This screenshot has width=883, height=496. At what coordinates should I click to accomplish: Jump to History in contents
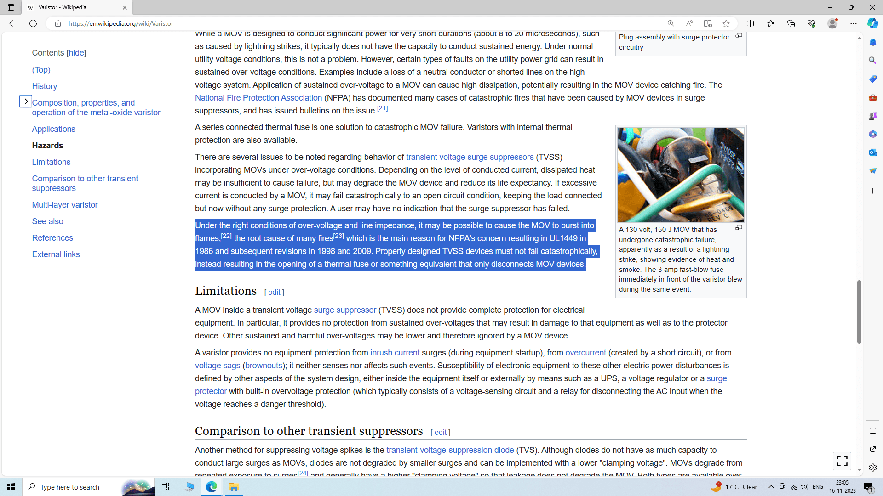45,86
